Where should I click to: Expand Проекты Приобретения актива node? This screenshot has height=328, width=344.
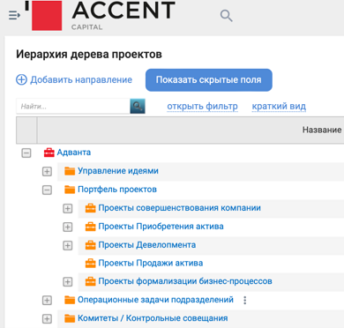pyautogui.click(x=68, y=227)
